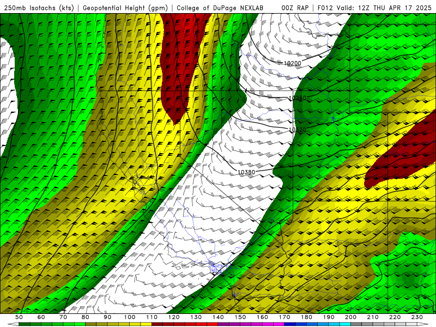Click the 230 value on the color scale

[x=417, y=317]
